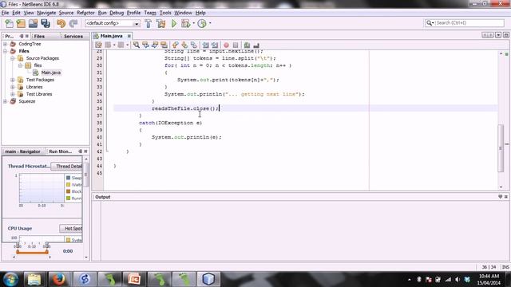Switch to the Services tab
Viewport: 511px width, 287px height.
click(73, 36)
